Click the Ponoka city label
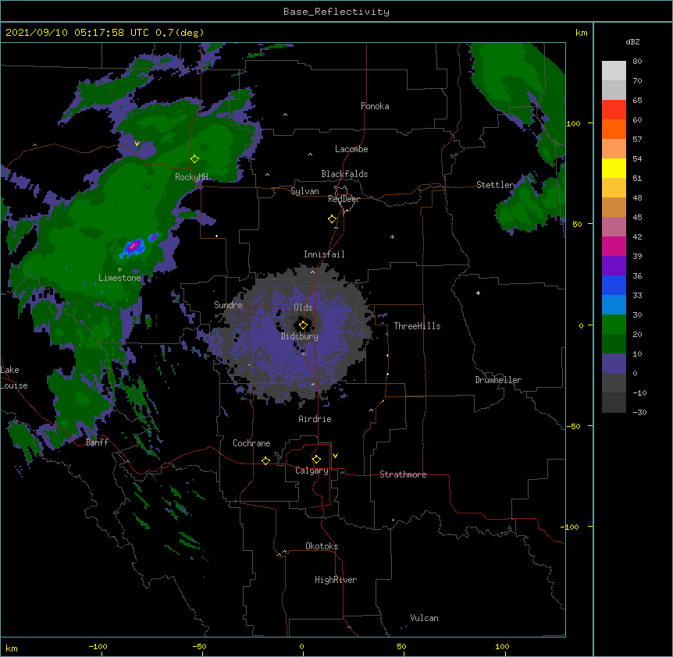Viewport: 673px width, 657px height. [x=375, y=106]
